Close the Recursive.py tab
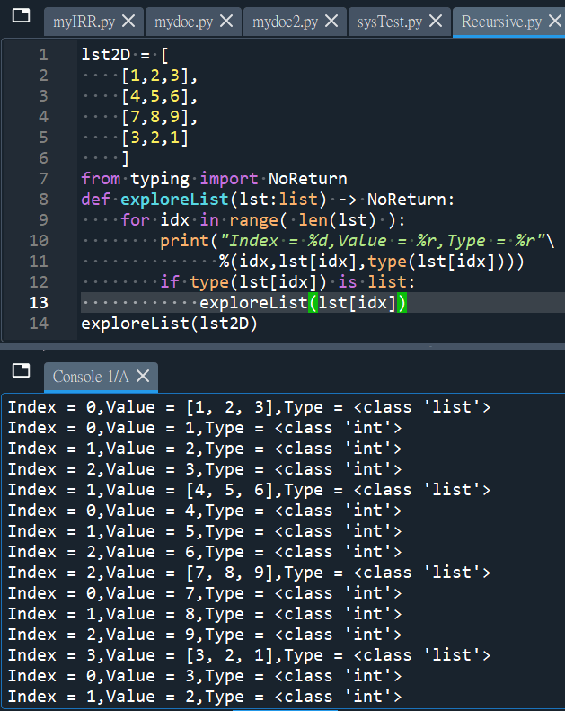This screenshot has height=711, width=565. pos(555,21)
